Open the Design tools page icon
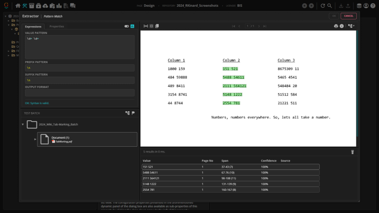Screen dimensions: 379x213 25,6
